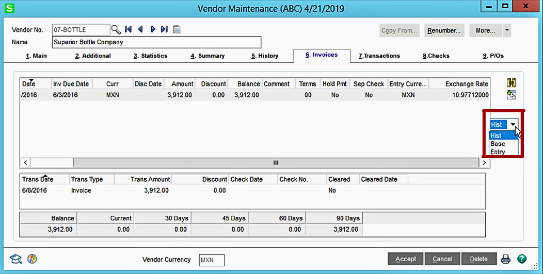Jump to the last vendor record
Screen dimensions: 543x274
tap(164, 30)
